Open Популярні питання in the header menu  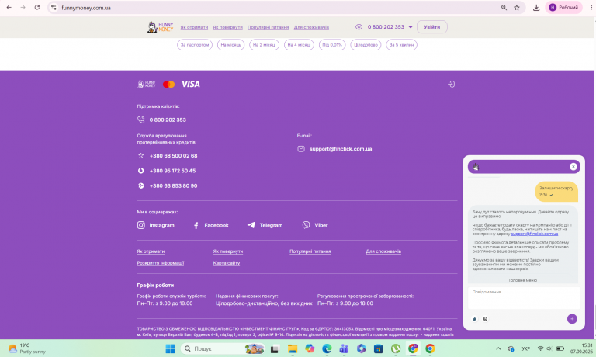268,27
